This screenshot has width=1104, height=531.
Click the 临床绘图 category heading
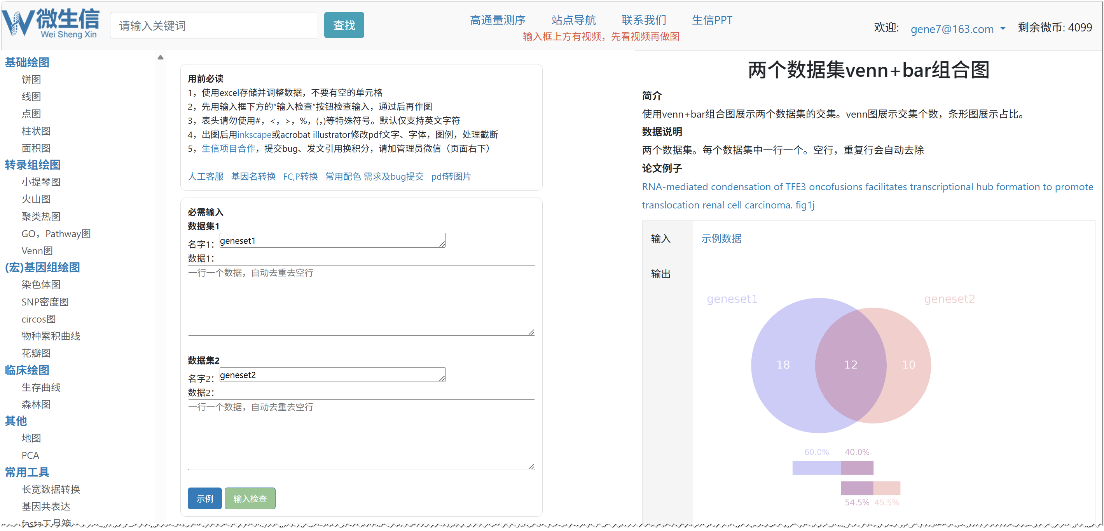coord(27,370)
